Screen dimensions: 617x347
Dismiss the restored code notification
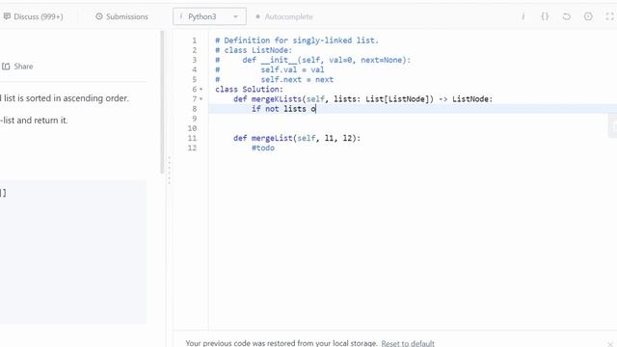[610, 344]
